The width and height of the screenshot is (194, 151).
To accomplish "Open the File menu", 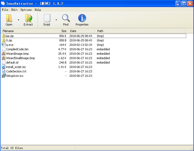I will click(5, 10).
